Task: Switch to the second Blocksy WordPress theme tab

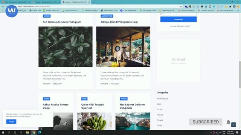Action: pos(46,2)
